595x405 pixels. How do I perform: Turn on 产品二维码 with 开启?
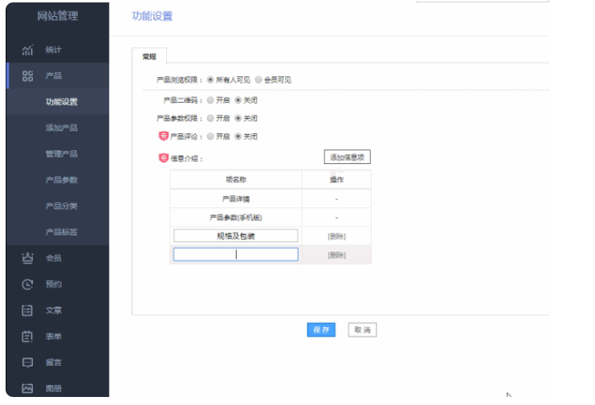point(210,100)
